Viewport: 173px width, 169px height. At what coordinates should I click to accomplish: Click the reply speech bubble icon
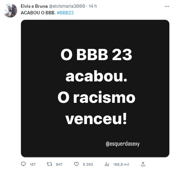tap(23, 164)
